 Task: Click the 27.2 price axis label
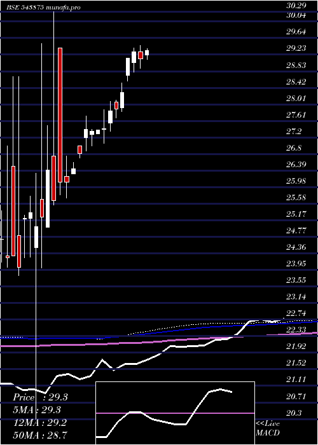tap(294, 132)
